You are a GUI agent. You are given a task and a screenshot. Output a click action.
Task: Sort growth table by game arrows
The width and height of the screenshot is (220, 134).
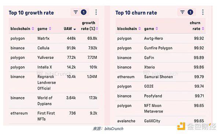(x=50, y=28)
